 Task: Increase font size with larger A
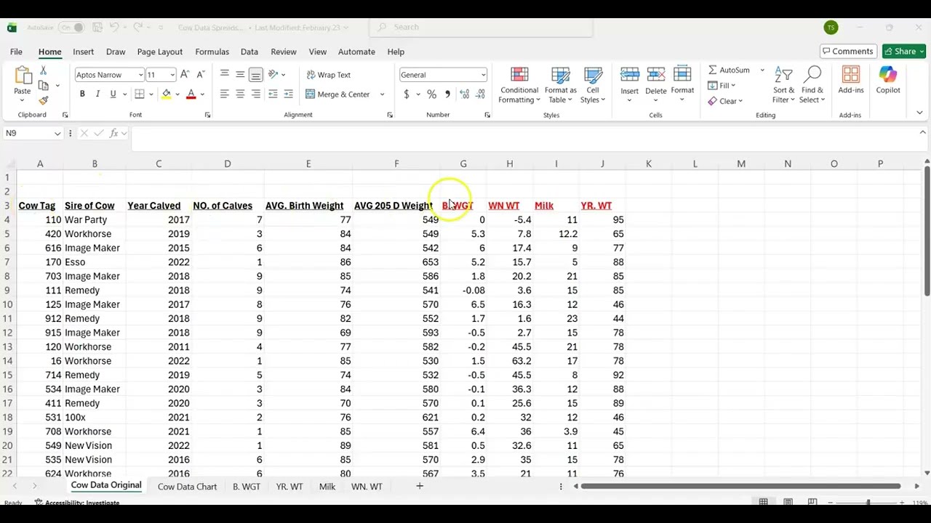pyautogui.click(x=185, y=75)
